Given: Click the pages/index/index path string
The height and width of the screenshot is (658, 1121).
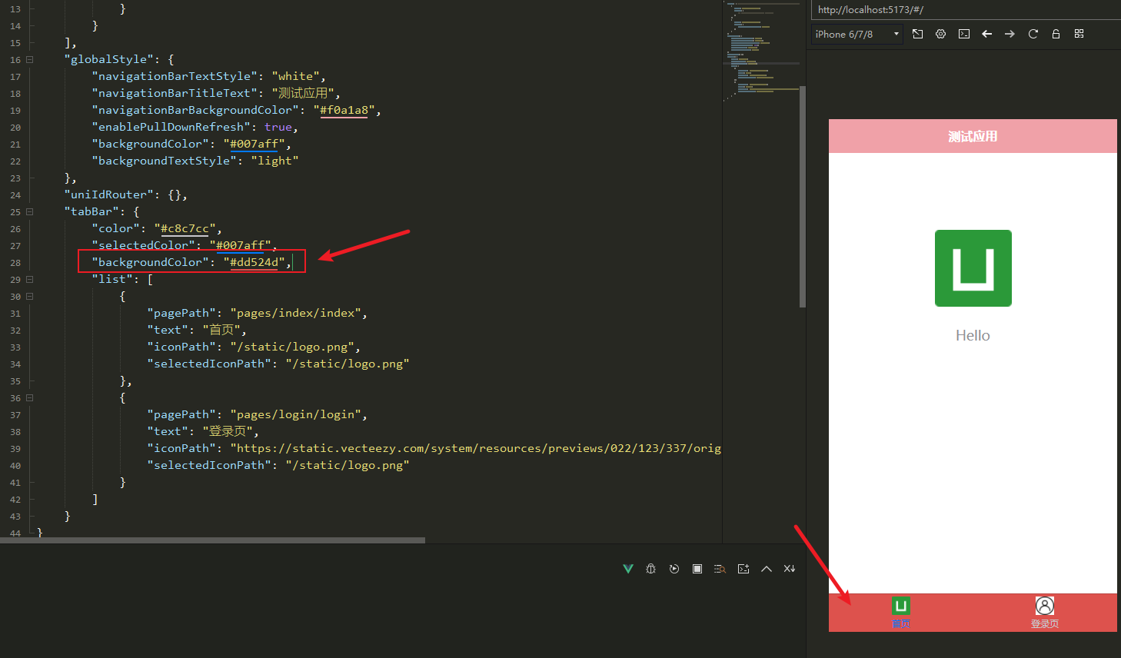Looking at the screenshot, I should 295,313.
